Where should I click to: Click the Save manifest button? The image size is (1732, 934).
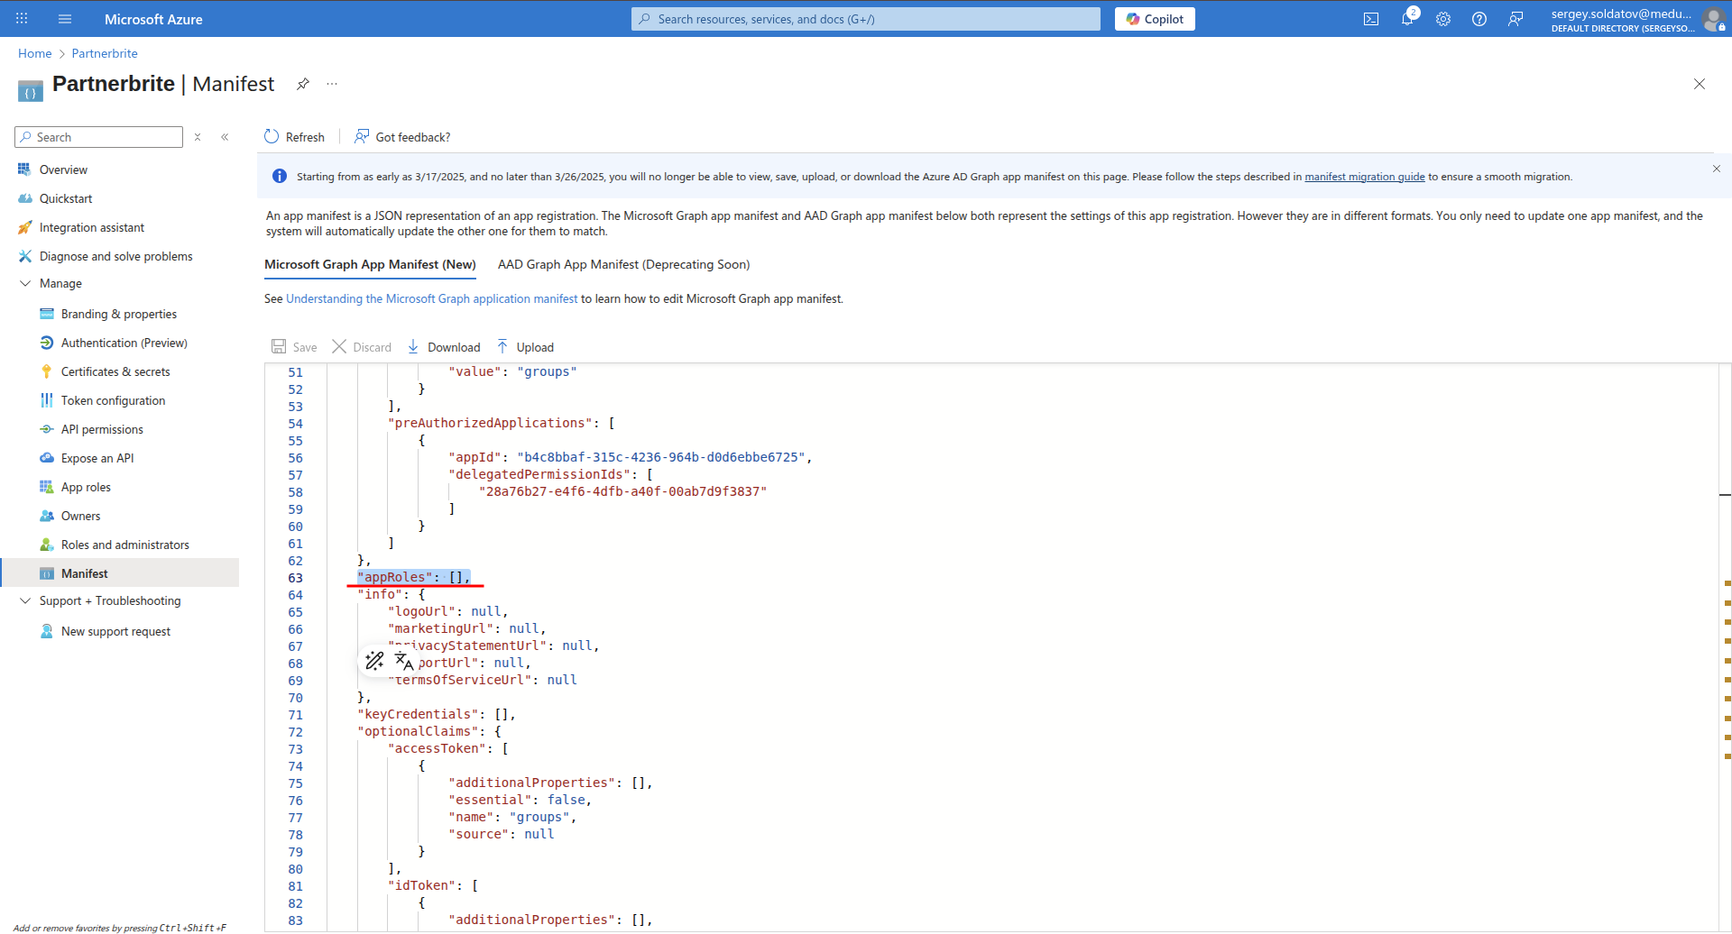tap(294, 347)
